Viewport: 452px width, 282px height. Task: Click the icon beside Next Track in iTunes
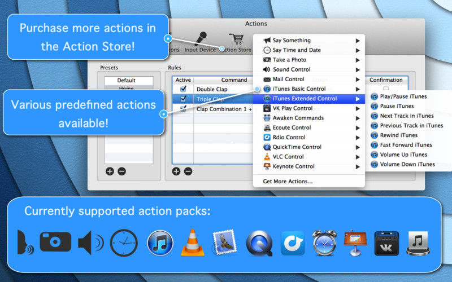tap(374, 116)
